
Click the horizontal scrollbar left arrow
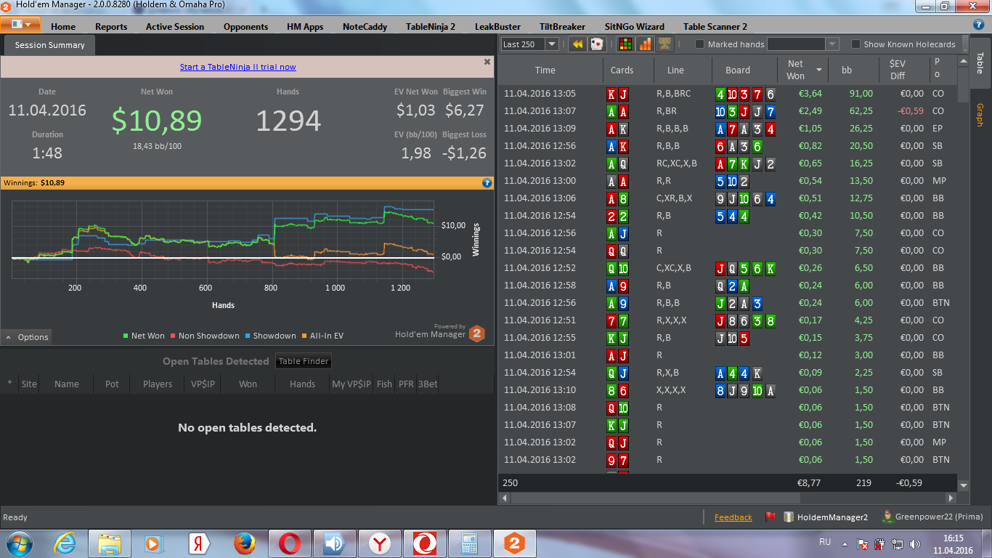coord(505,498)
